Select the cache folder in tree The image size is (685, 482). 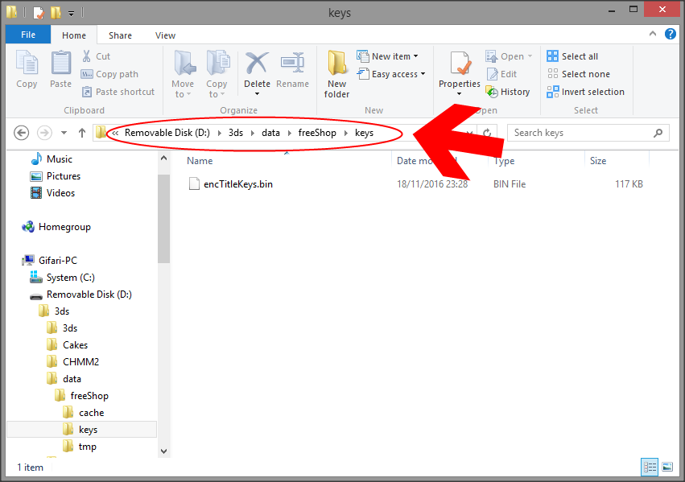coord(84,413)
